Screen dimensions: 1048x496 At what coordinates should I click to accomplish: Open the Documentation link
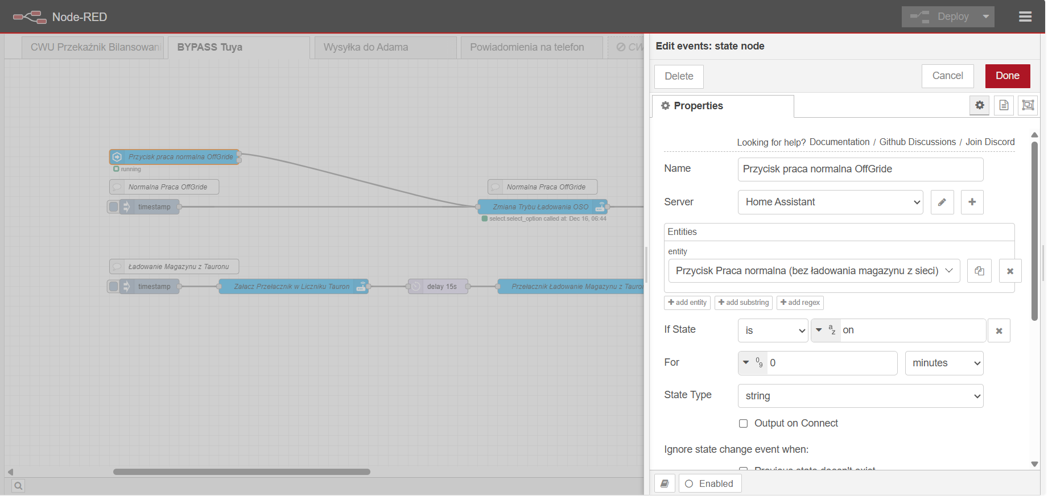coord(839,142)
